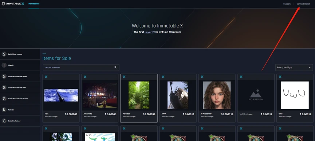
Task: Switch to the Marketplace tab
Action: [34, 4]
